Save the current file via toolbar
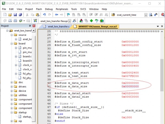 (15, 15)
